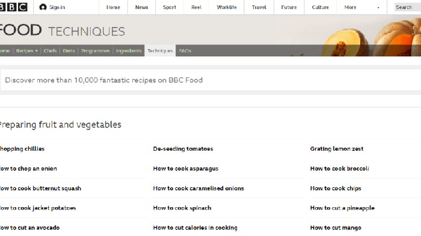
Task: Open the News section
Action: [x=141, y=7]
